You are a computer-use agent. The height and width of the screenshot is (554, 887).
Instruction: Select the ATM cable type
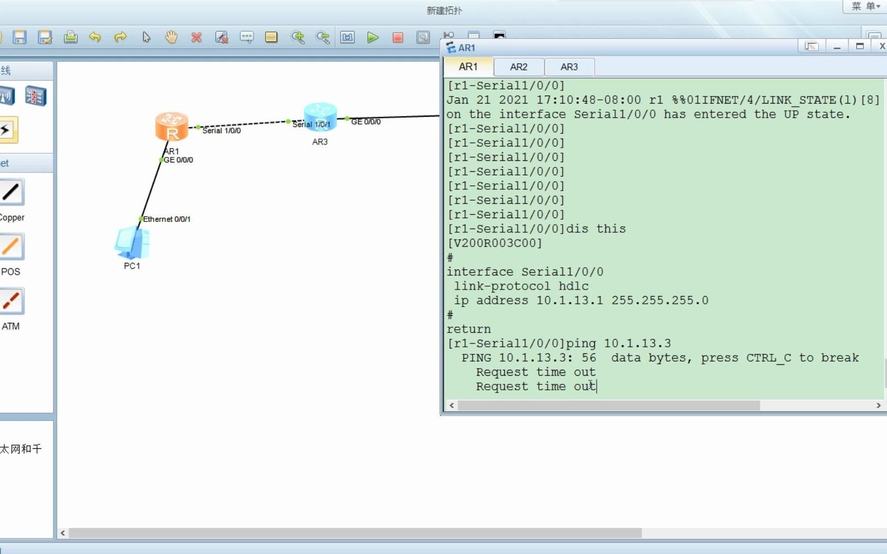[11, 301]
